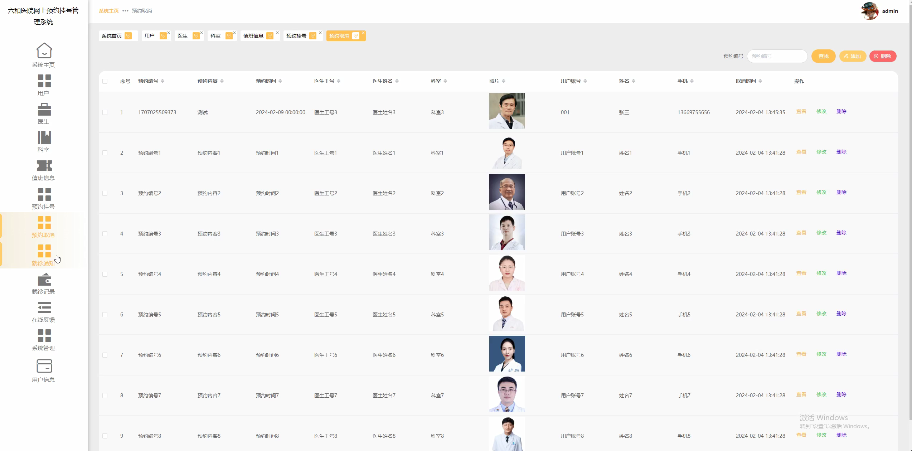Image resolution: width=912 pixels, height=451 pixels.
Task: Click 查看 for row 张三
Action: (801, 112)
